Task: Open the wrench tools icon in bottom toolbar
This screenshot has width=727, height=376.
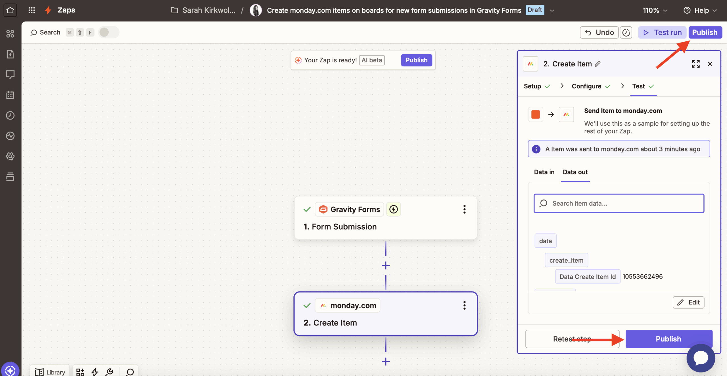Action: (x=109, y=372)
